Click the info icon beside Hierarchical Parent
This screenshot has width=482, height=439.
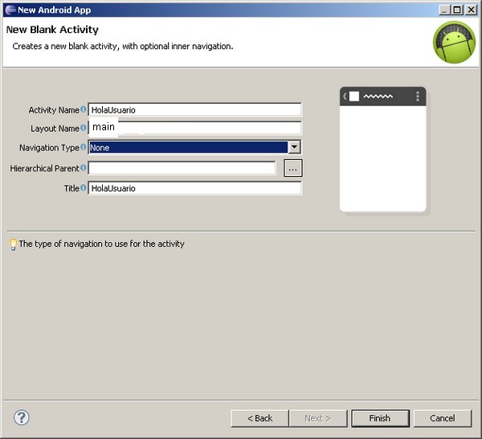[x=83, y=168]
